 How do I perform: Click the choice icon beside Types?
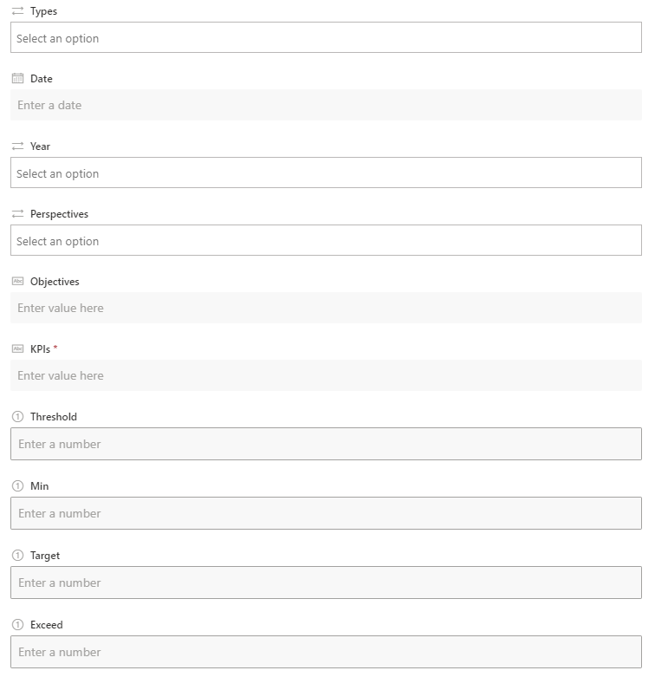coord(17,11)
